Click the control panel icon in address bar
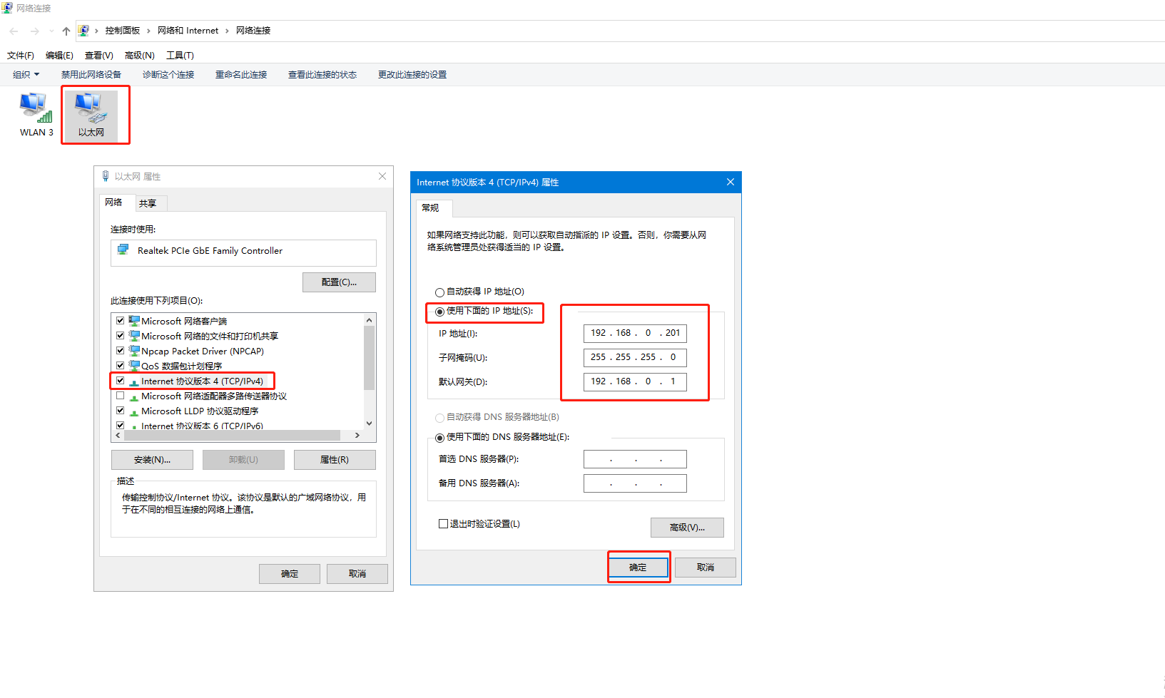This screenshot has width=1165, height=698. (83, 31)
